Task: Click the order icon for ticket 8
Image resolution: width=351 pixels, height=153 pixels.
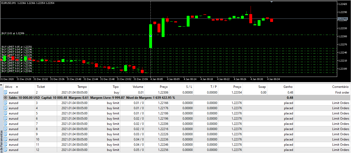Action: coord(5,129)
